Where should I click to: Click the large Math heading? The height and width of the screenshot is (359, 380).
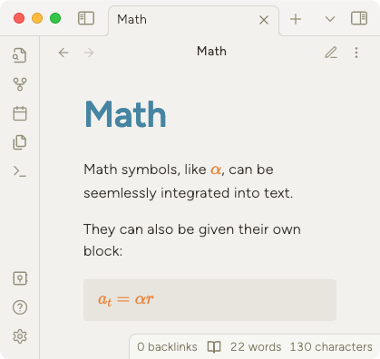click(125, 114)
